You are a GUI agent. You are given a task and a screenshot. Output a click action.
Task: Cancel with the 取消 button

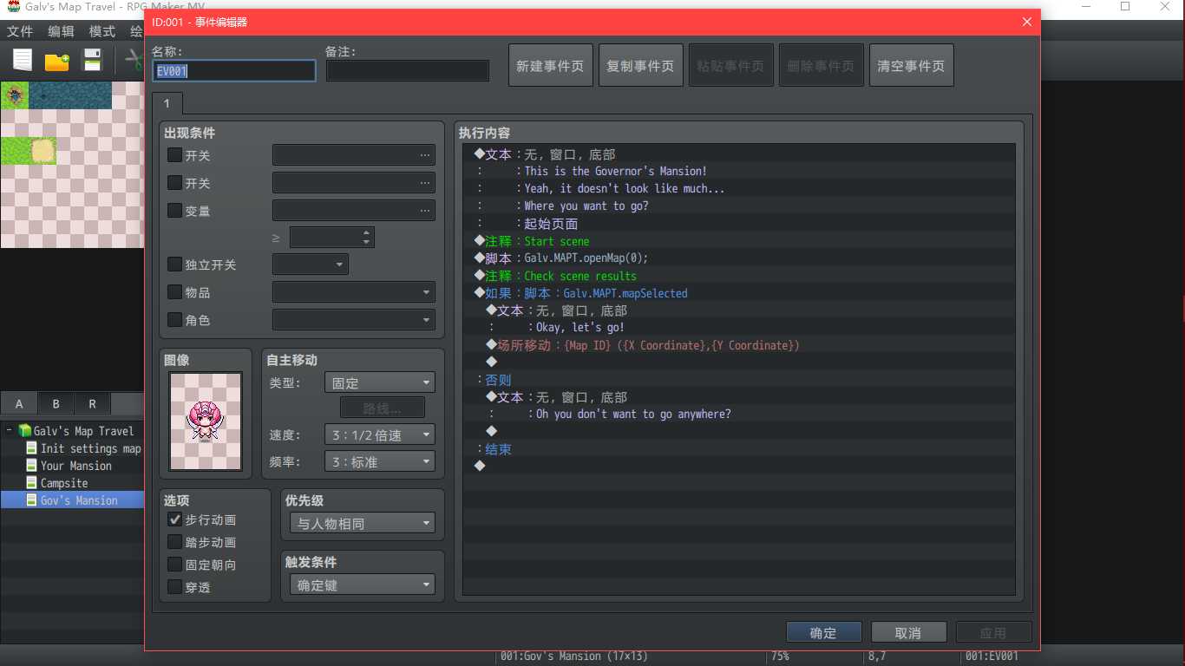(x=908, y=633)
